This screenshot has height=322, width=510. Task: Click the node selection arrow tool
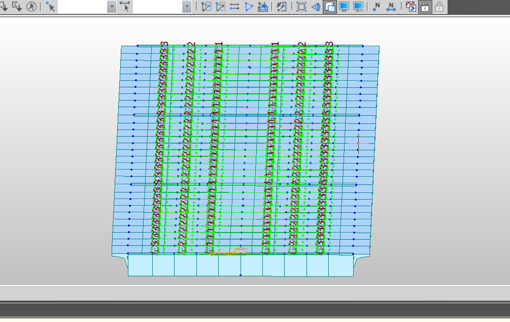click(50, 7)
